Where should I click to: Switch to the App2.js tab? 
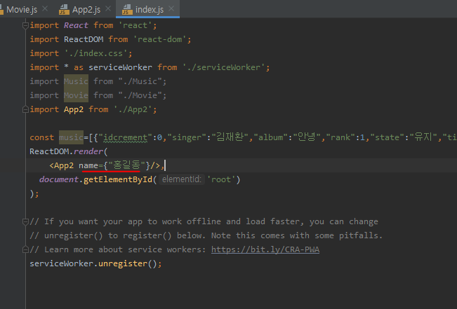[86, 9]
